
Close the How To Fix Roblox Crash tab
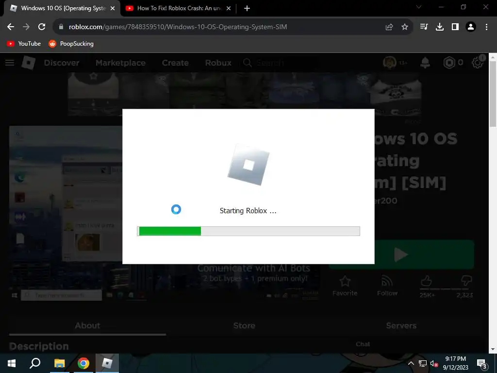pyautogui.click(x=229, y=9)
